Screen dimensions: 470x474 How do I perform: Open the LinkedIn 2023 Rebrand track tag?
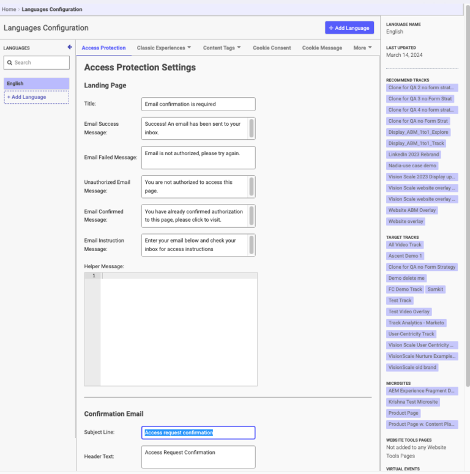click(413, 155)
